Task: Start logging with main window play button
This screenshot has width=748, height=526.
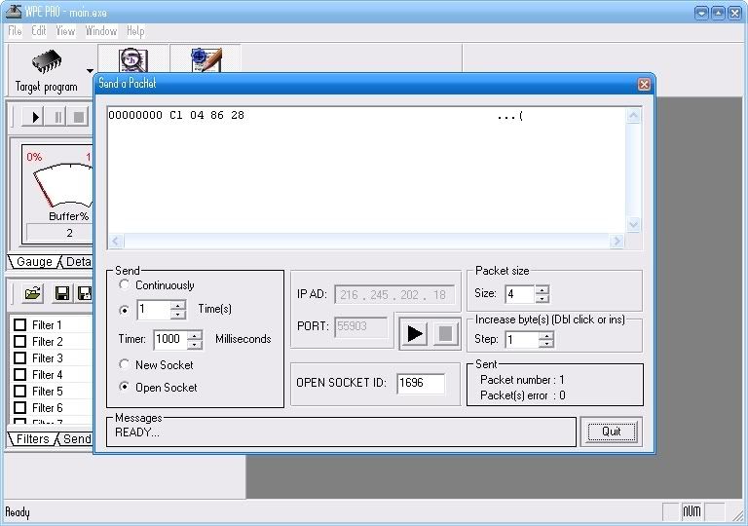Action: point(33,117)
